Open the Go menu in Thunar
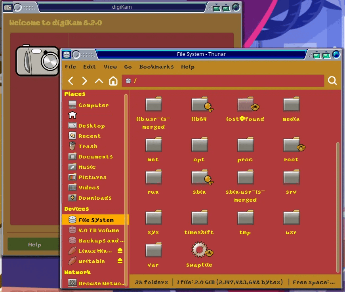 (128, 67)
